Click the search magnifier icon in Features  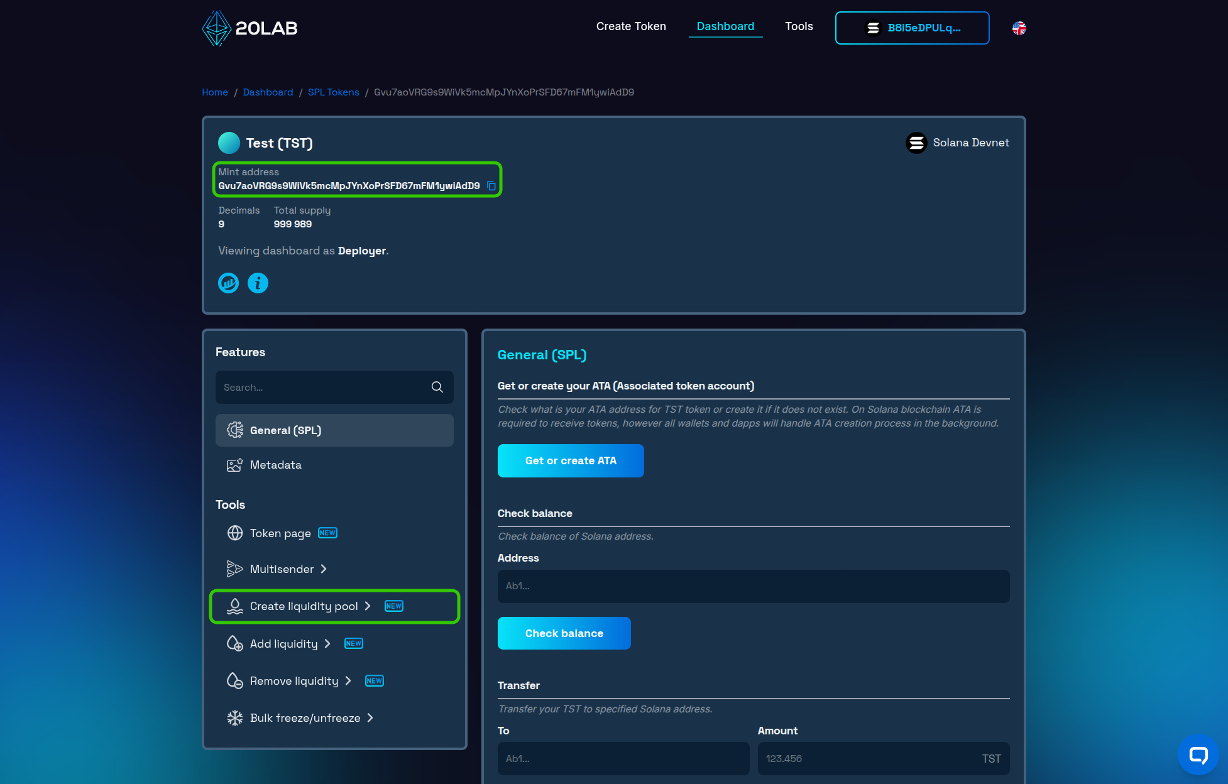coord(437,388)
